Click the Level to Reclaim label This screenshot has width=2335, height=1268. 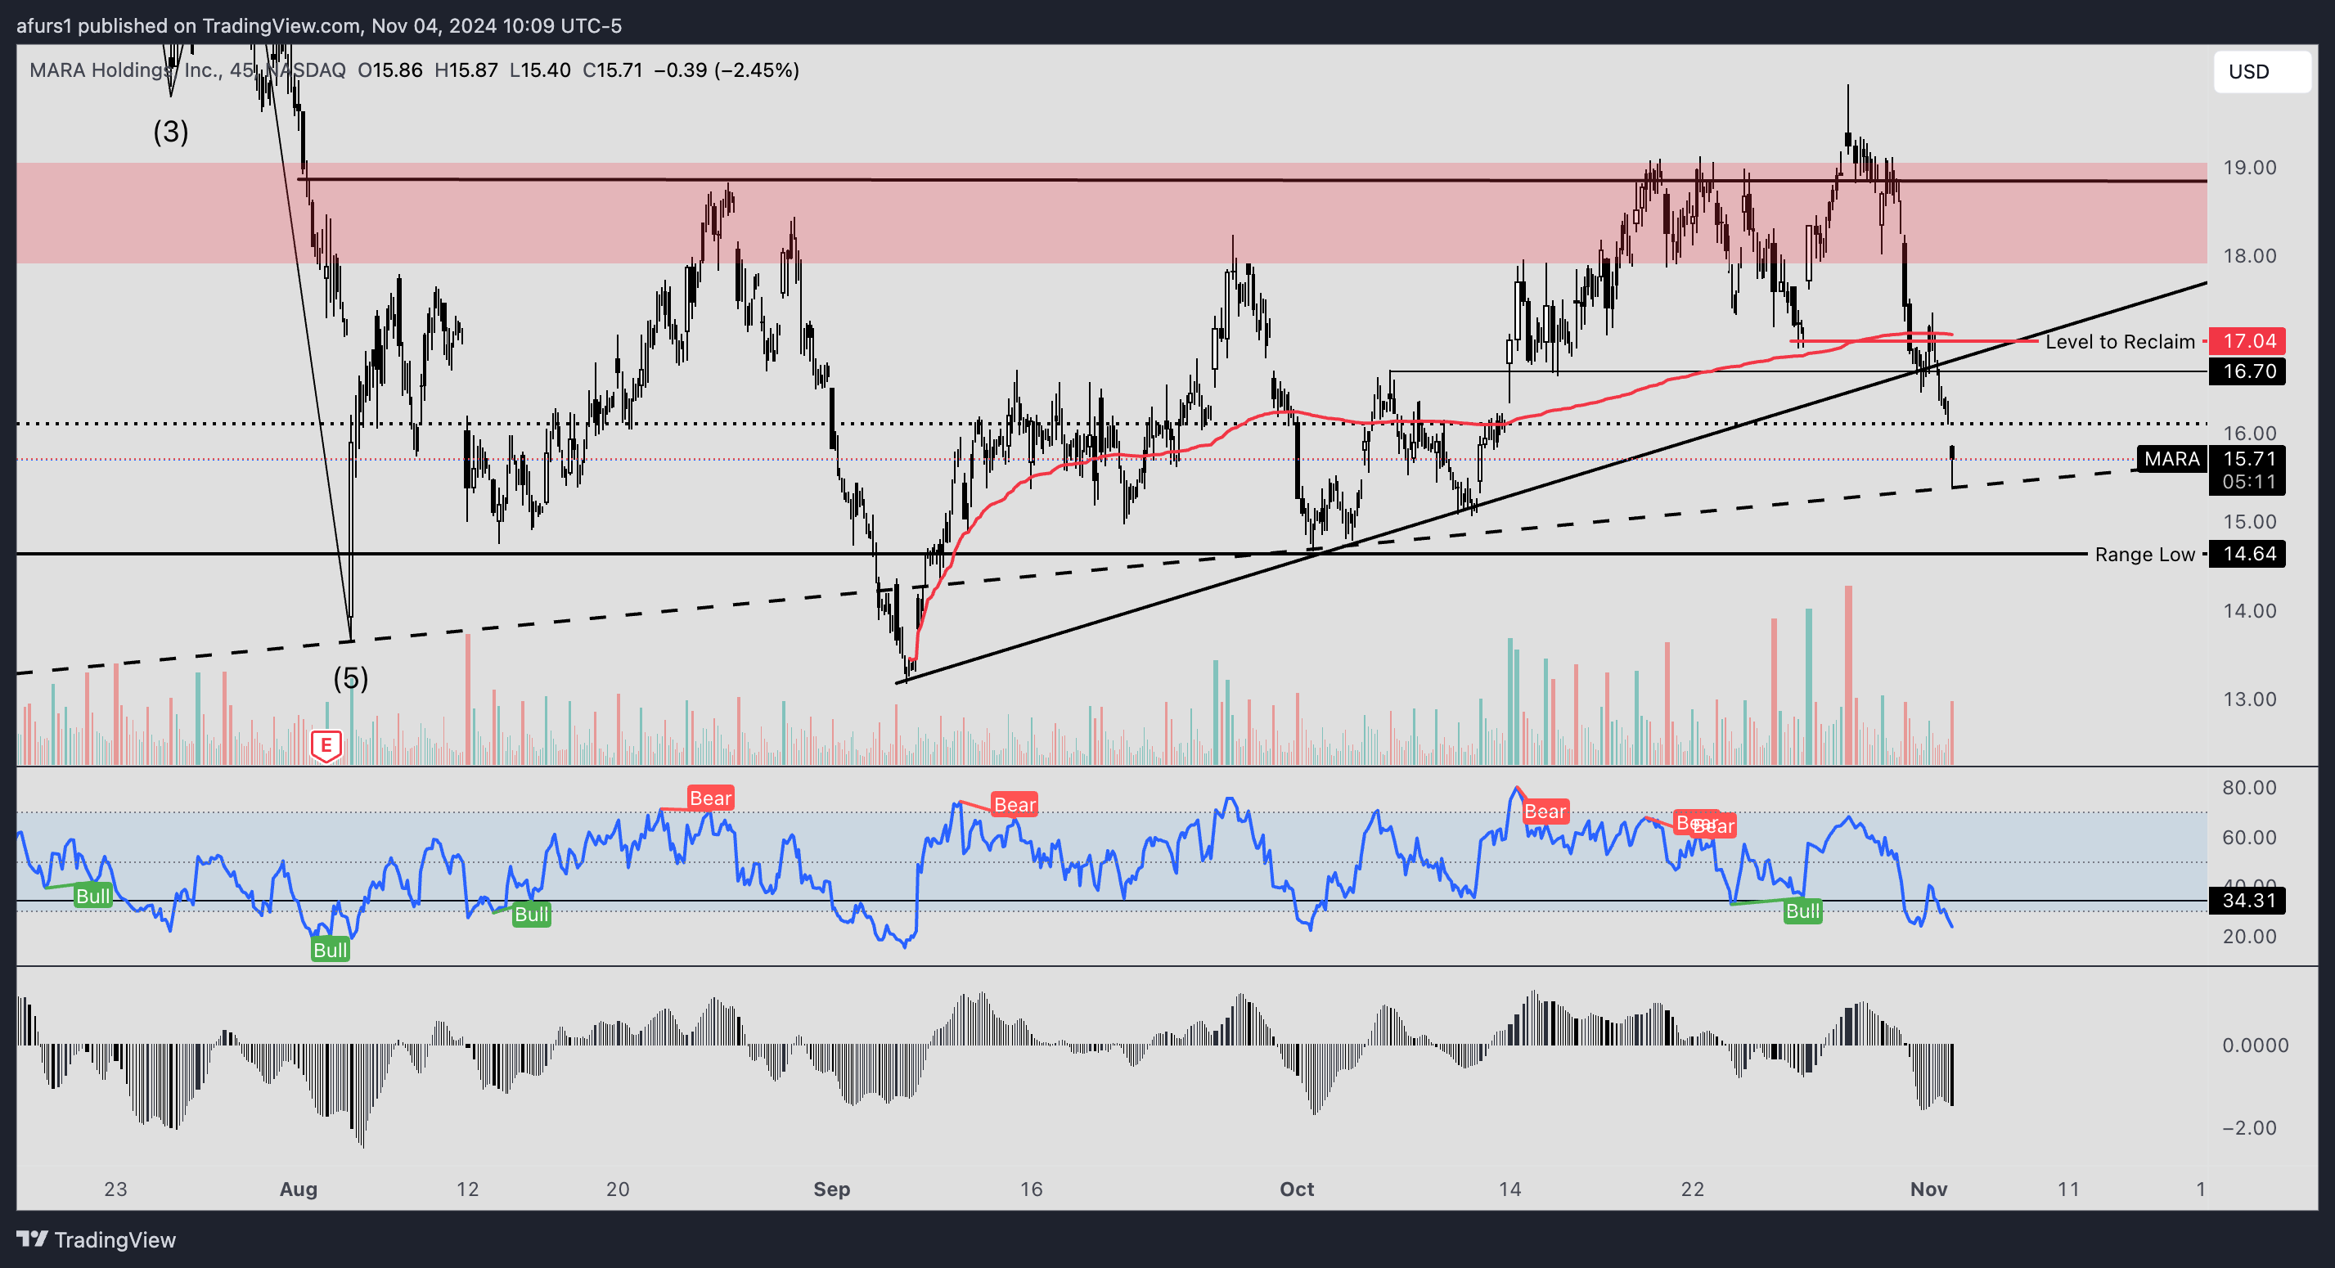pyautogui.click(x=2120, y=342)
